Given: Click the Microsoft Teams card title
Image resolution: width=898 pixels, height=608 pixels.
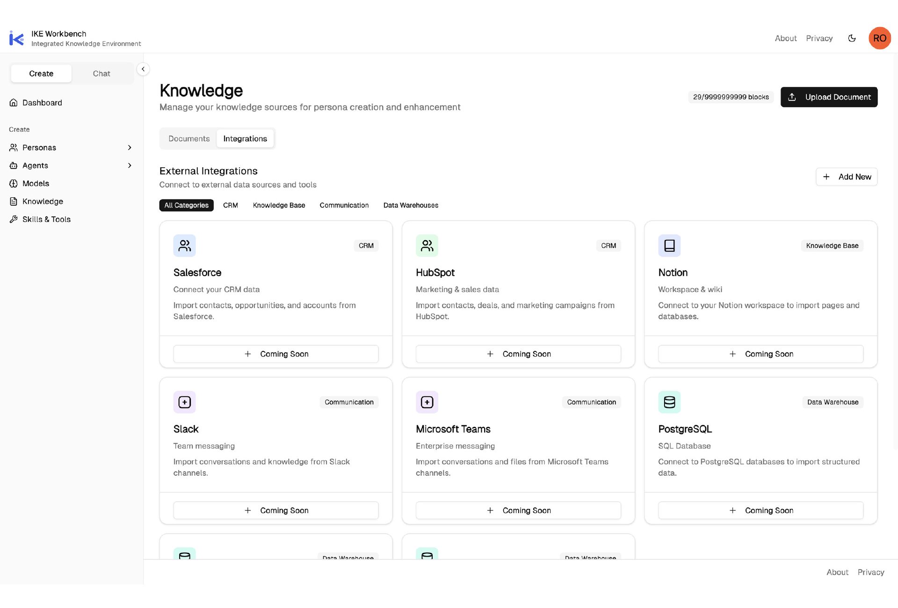Looking at the screenshot, I should [453, 429].
